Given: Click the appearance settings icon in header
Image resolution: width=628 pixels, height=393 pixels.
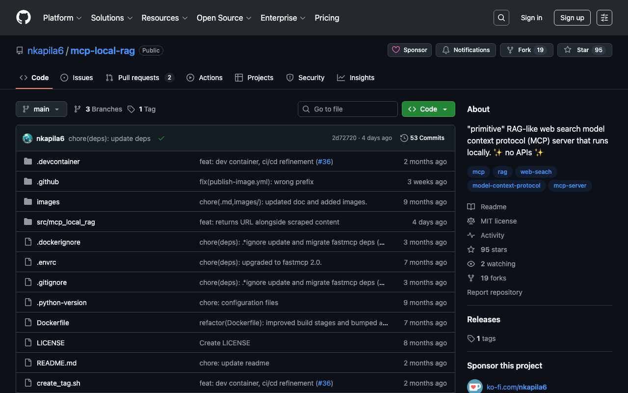Looking at the screenshot, I should (x=604, y=18).
